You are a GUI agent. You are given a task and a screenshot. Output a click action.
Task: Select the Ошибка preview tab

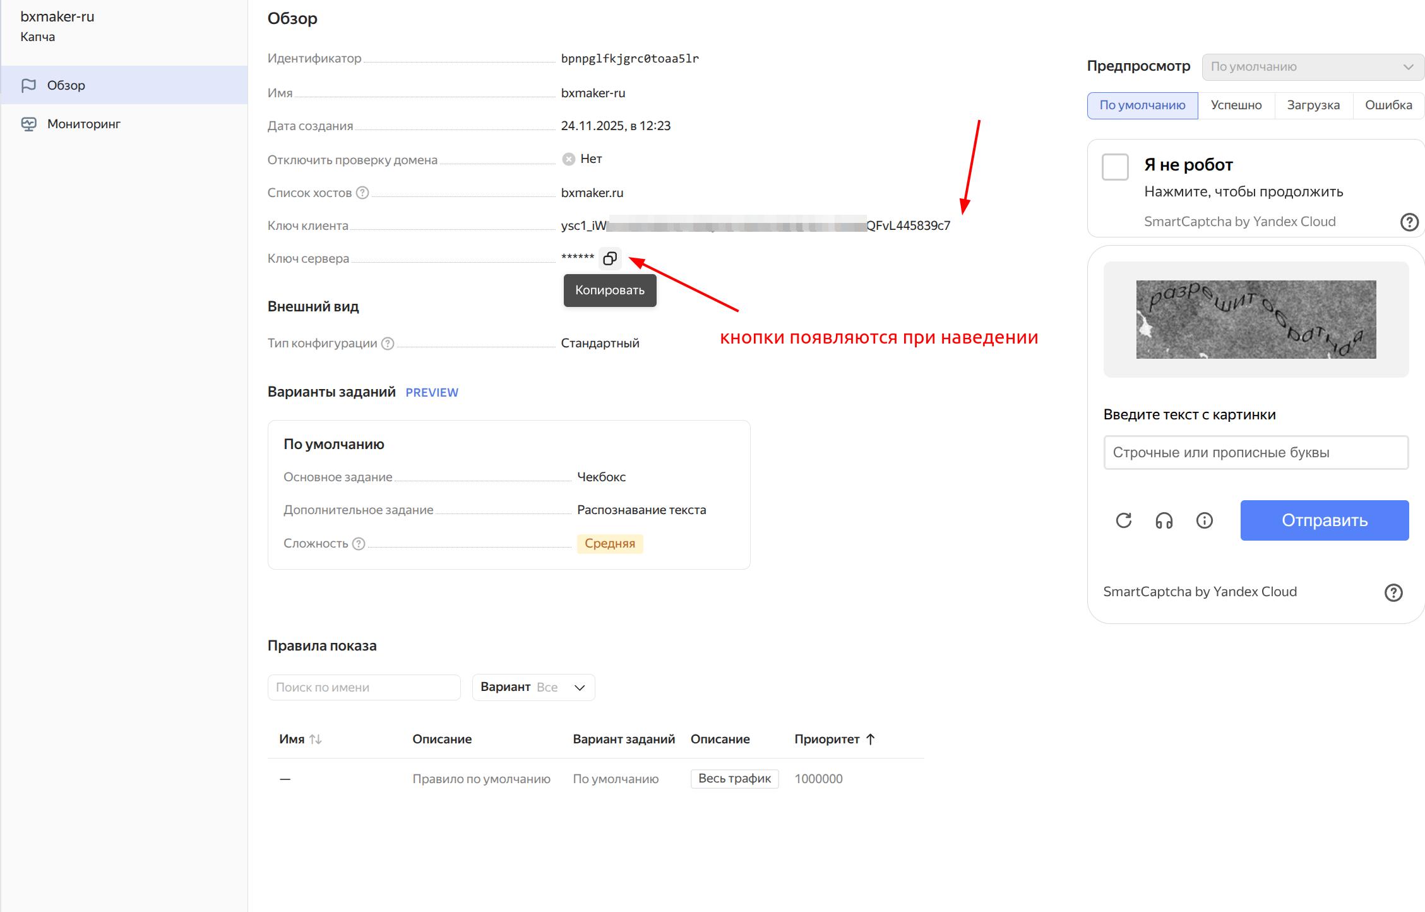click(1388, 105)
